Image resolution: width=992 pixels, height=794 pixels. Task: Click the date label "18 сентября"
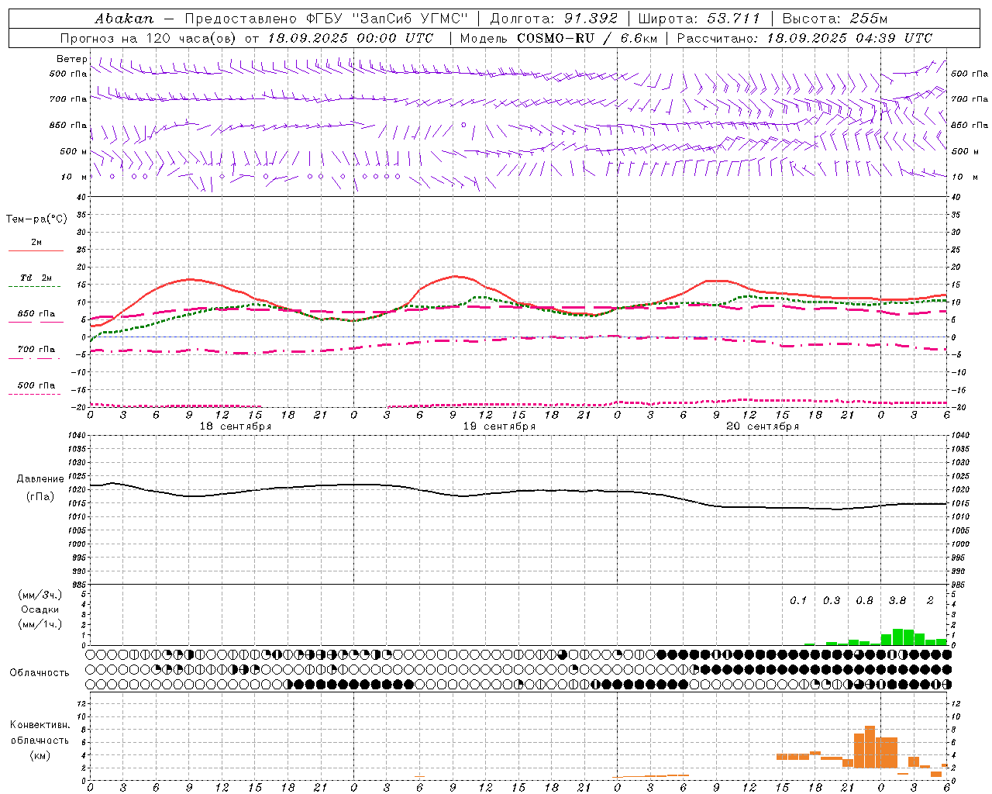[x=236, y=426]
